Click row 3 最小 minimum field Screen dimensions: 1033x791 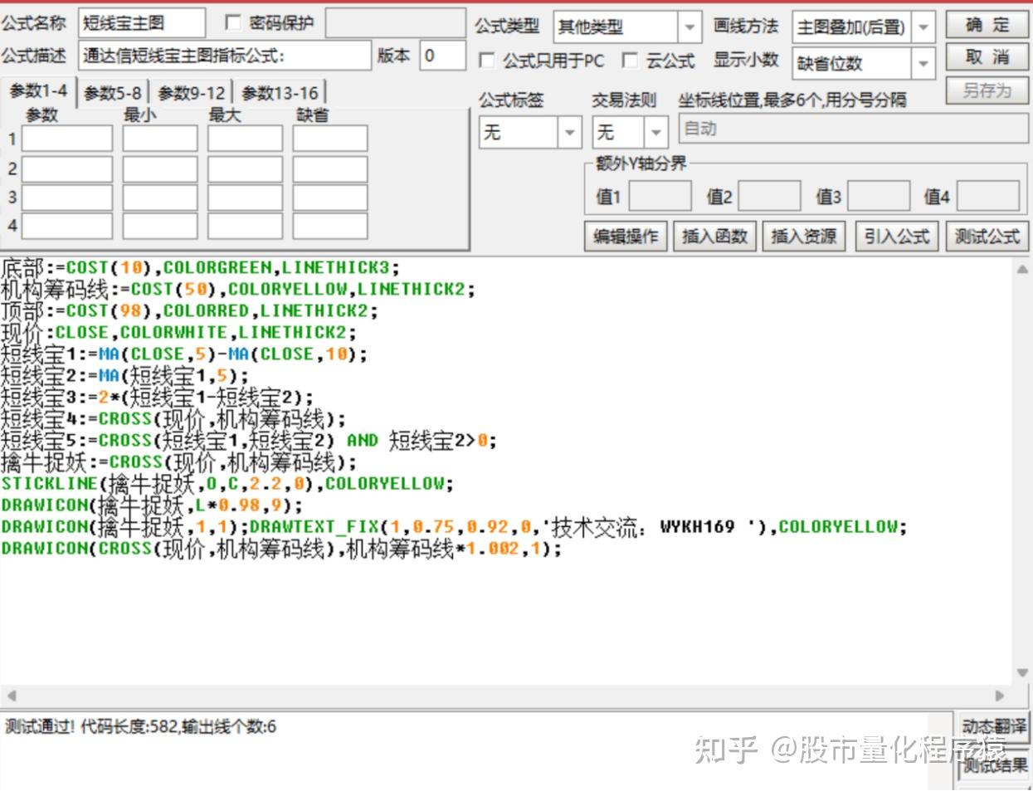tap(160, 198)
